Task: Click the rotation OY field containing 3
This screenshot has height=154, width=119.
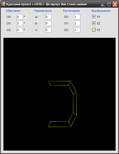Action: 20,23
